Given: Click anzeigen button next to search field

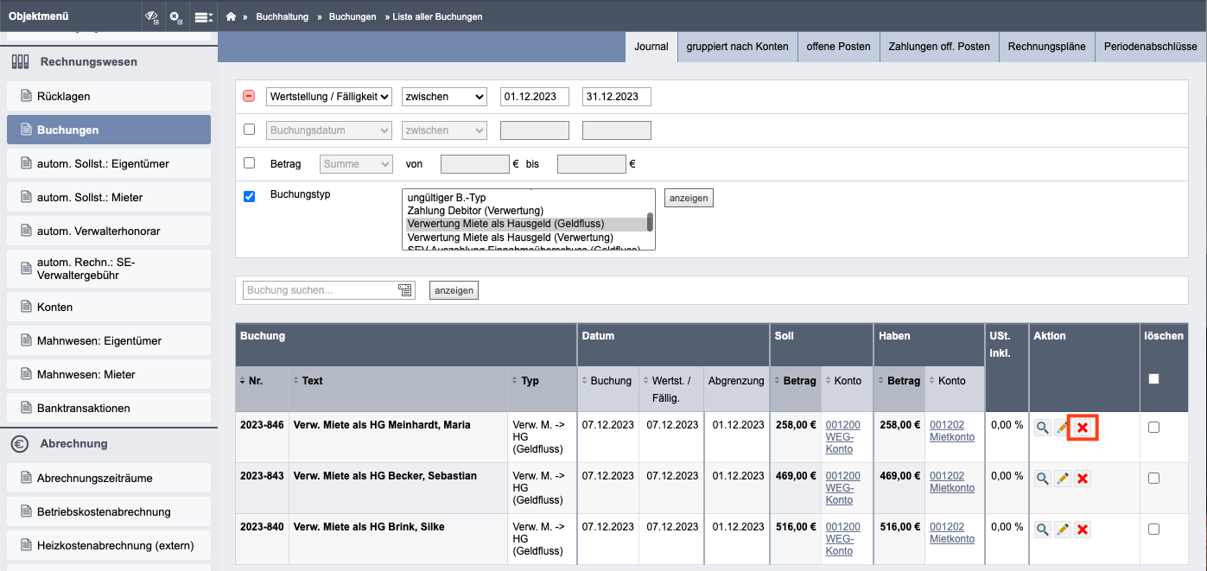Looking at the screenshot, I should coord(454,290).
